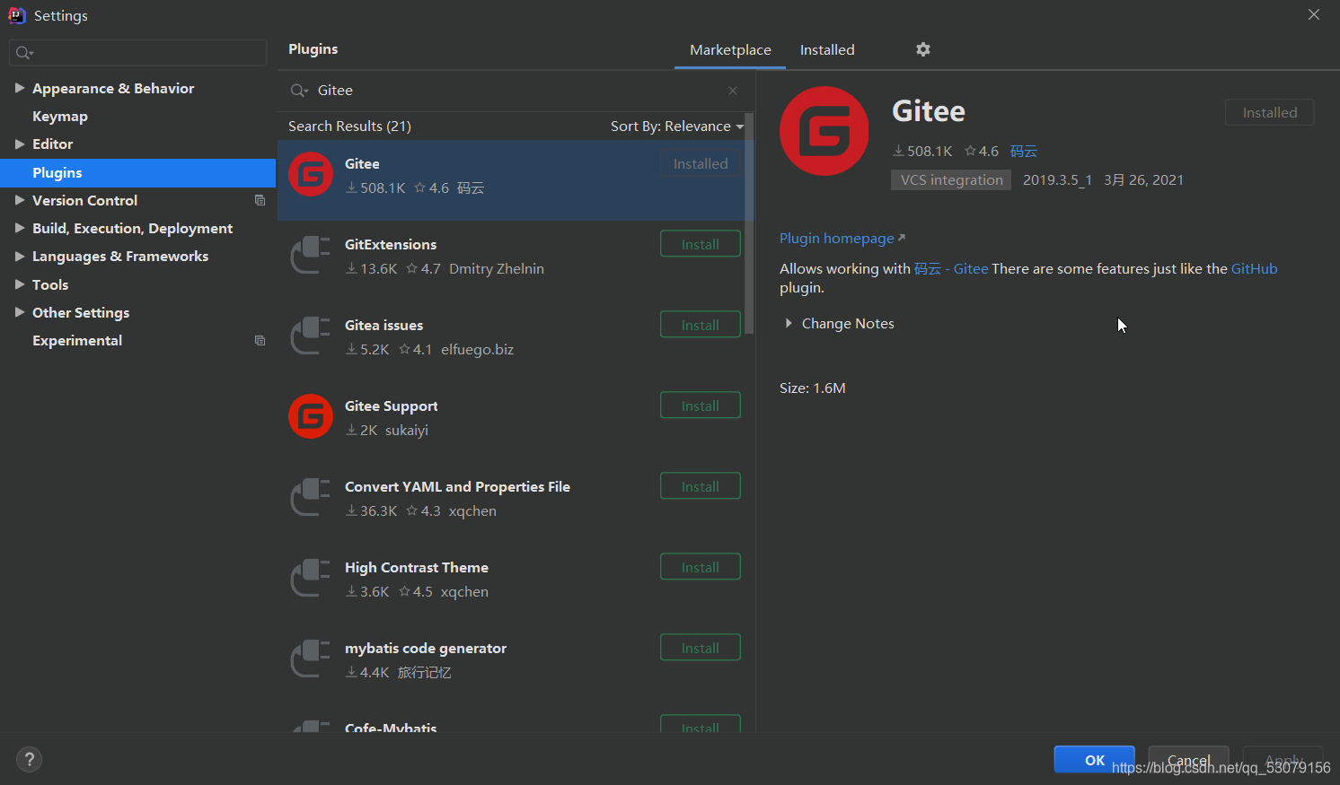
Task: Select the Gitea issues result title
Action: tap(383, 325)
